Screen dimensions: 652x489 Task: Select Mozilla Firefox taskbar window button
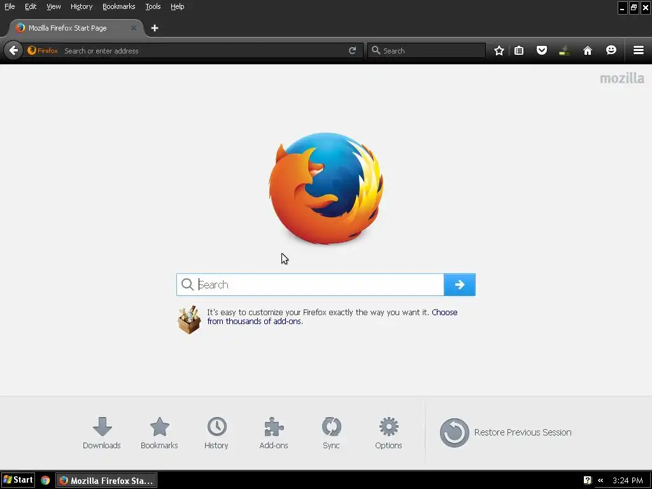pyautogui.click(x=106, y=480)
